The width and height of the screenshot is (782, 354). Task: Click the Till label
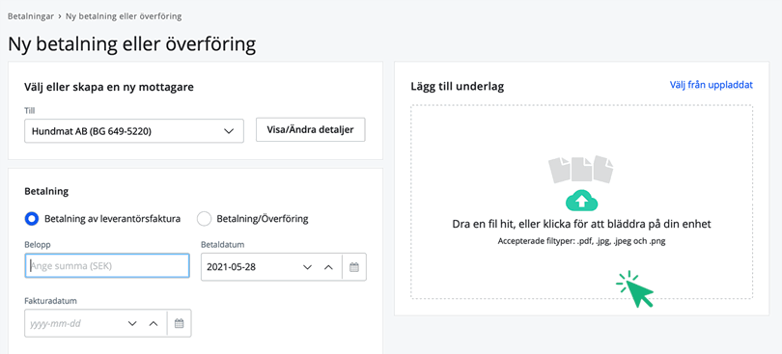click(x=29, y=110)
